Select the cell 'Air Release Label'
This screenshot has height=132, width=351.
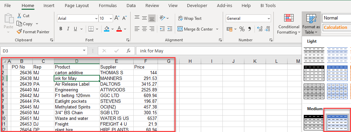click(x=77, y=84)
